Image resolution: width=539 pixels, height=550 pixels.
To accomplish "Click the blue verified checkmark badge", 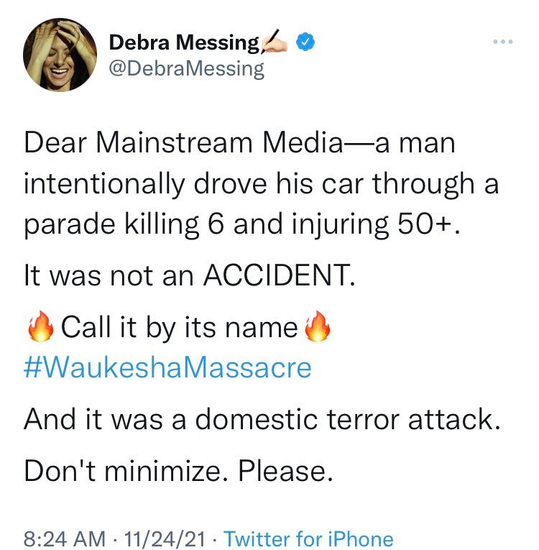I will pos(307,44).
